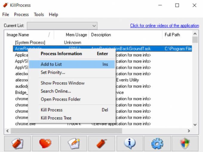Select Open Process Folder entry
Image resolution: width=203 pixels, height=152 pixels.
click(72, 99)
